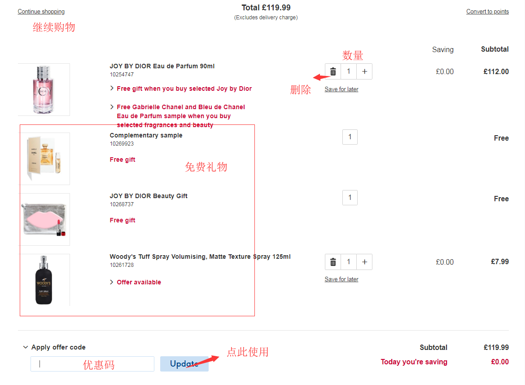
Task: Open Complementary sample product thumbnail
Action: click(44, 159)
